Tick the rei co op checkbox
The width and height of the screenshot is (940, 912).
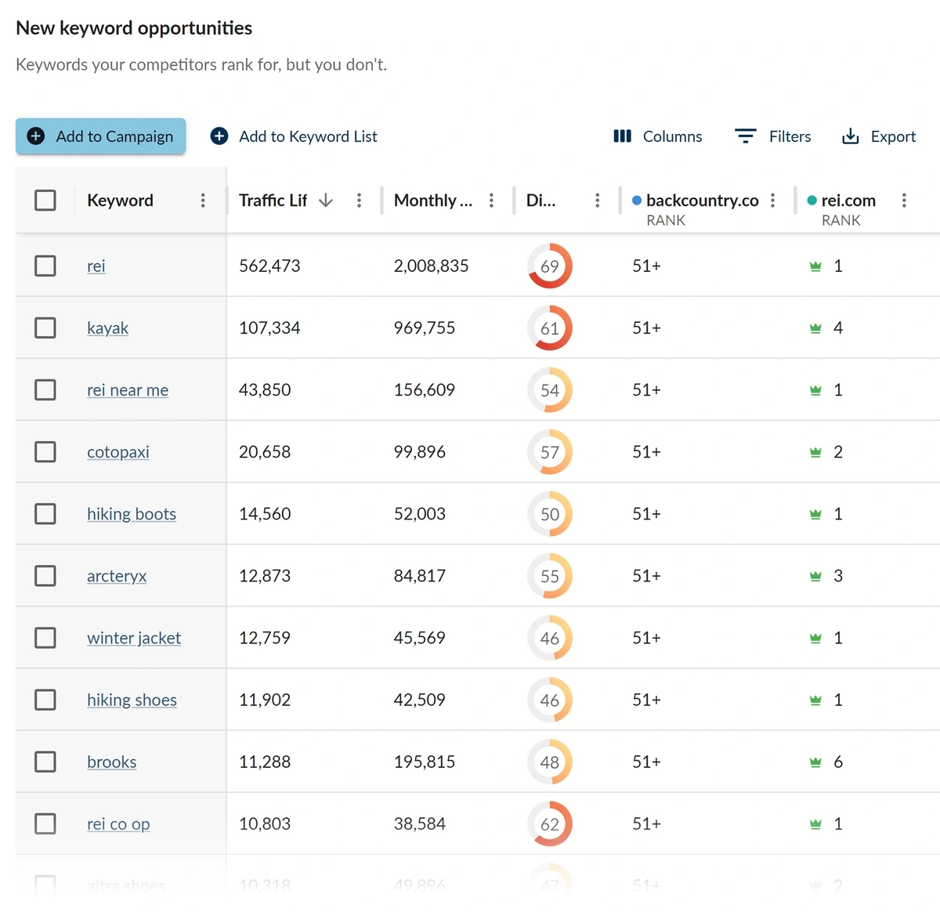(x=45, y=823)
